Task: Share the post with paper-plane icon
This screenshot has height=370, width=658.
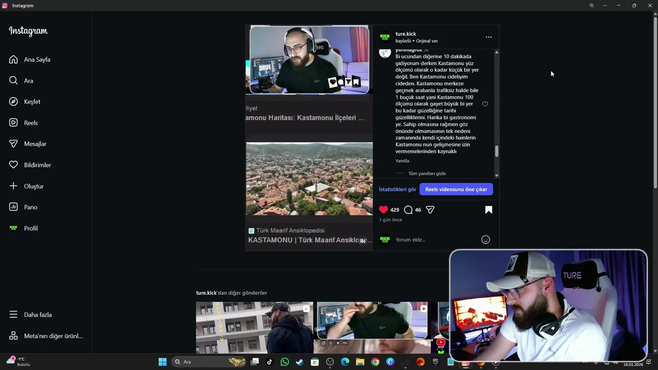Action: point(430,210)
